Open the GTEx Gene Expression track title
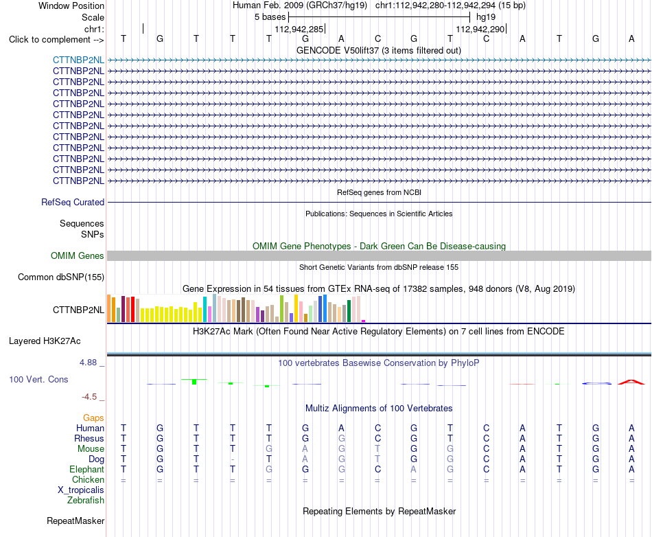 pyautogui.click(x=378, y=288)
